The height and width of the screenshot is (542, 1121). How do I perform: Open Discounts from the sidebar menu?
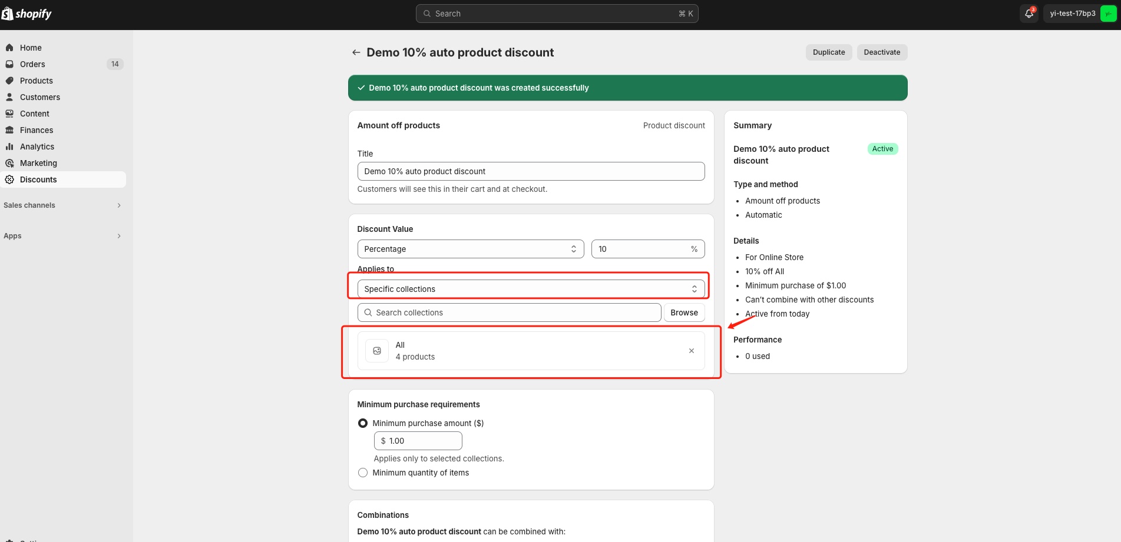(39, 179)
